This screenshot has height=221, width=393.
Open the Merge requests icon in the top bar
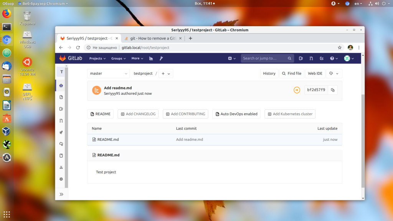(x=311, y=58)
